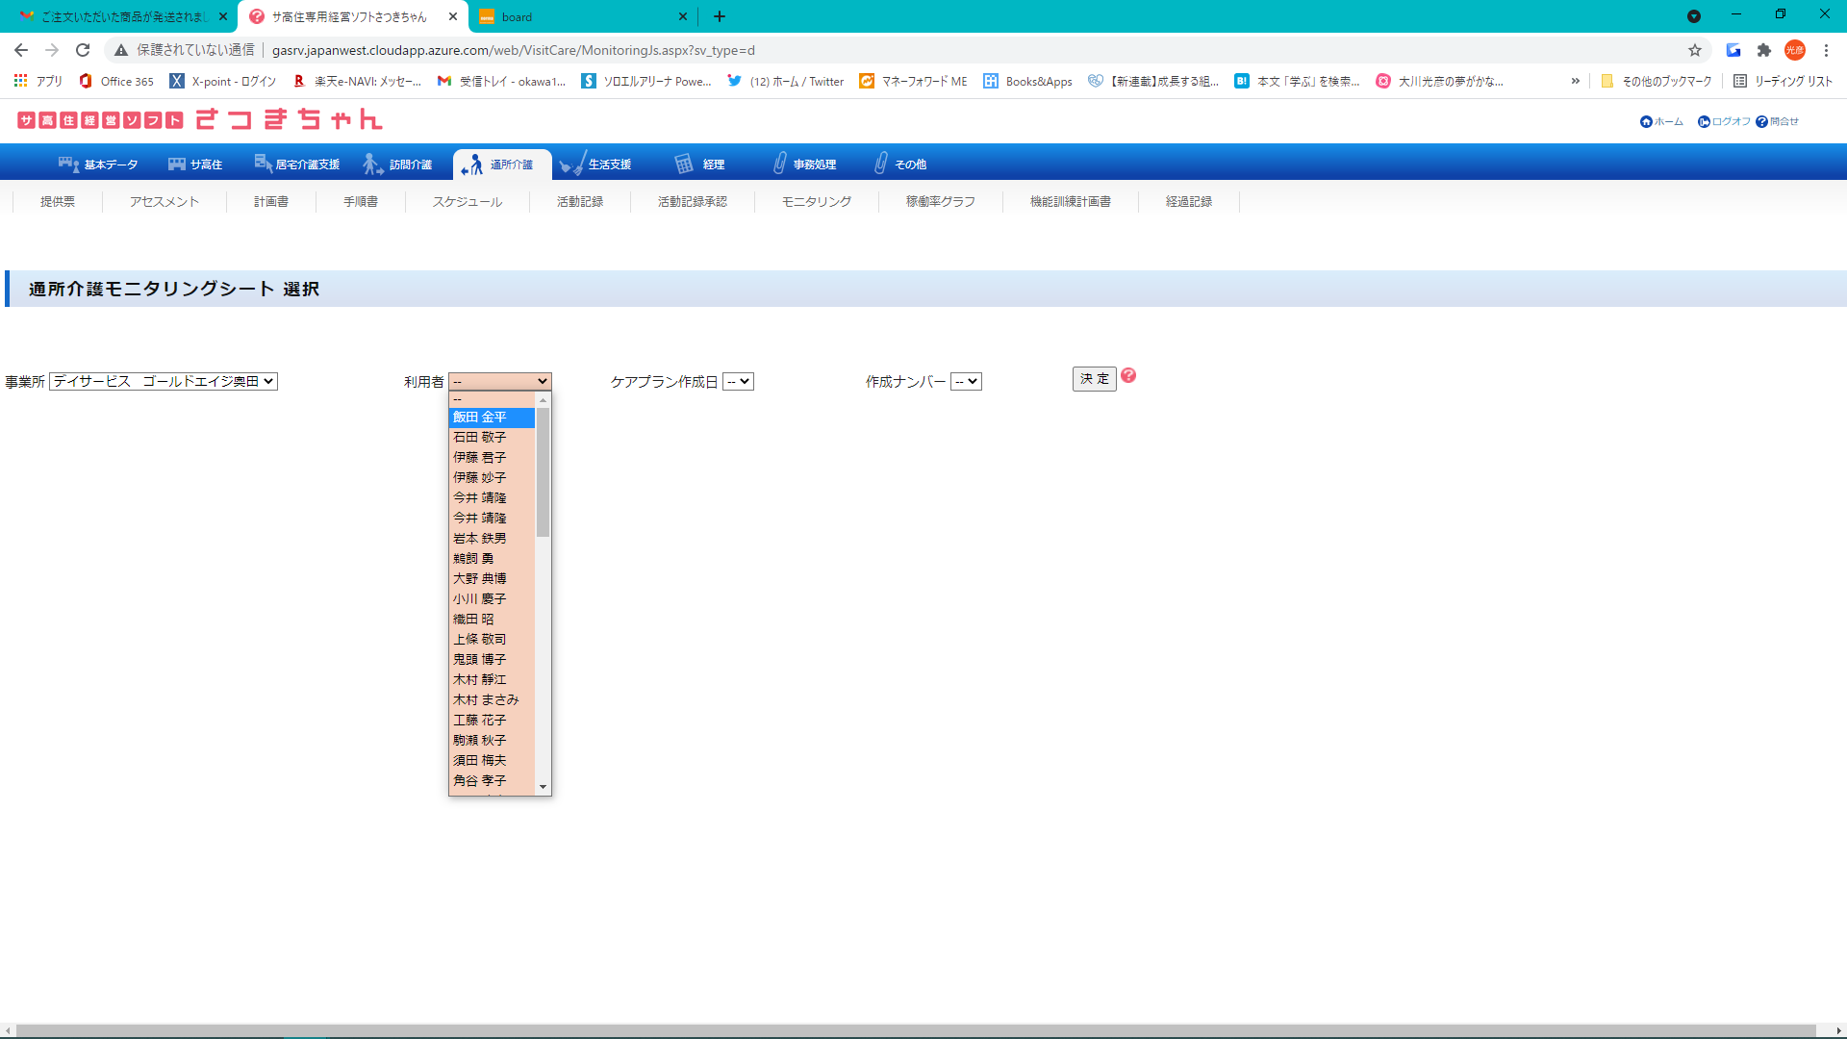This screenshot has height=1039, width=1847.
Task: Click the red help question mark icon
Action: (1128, 376)
